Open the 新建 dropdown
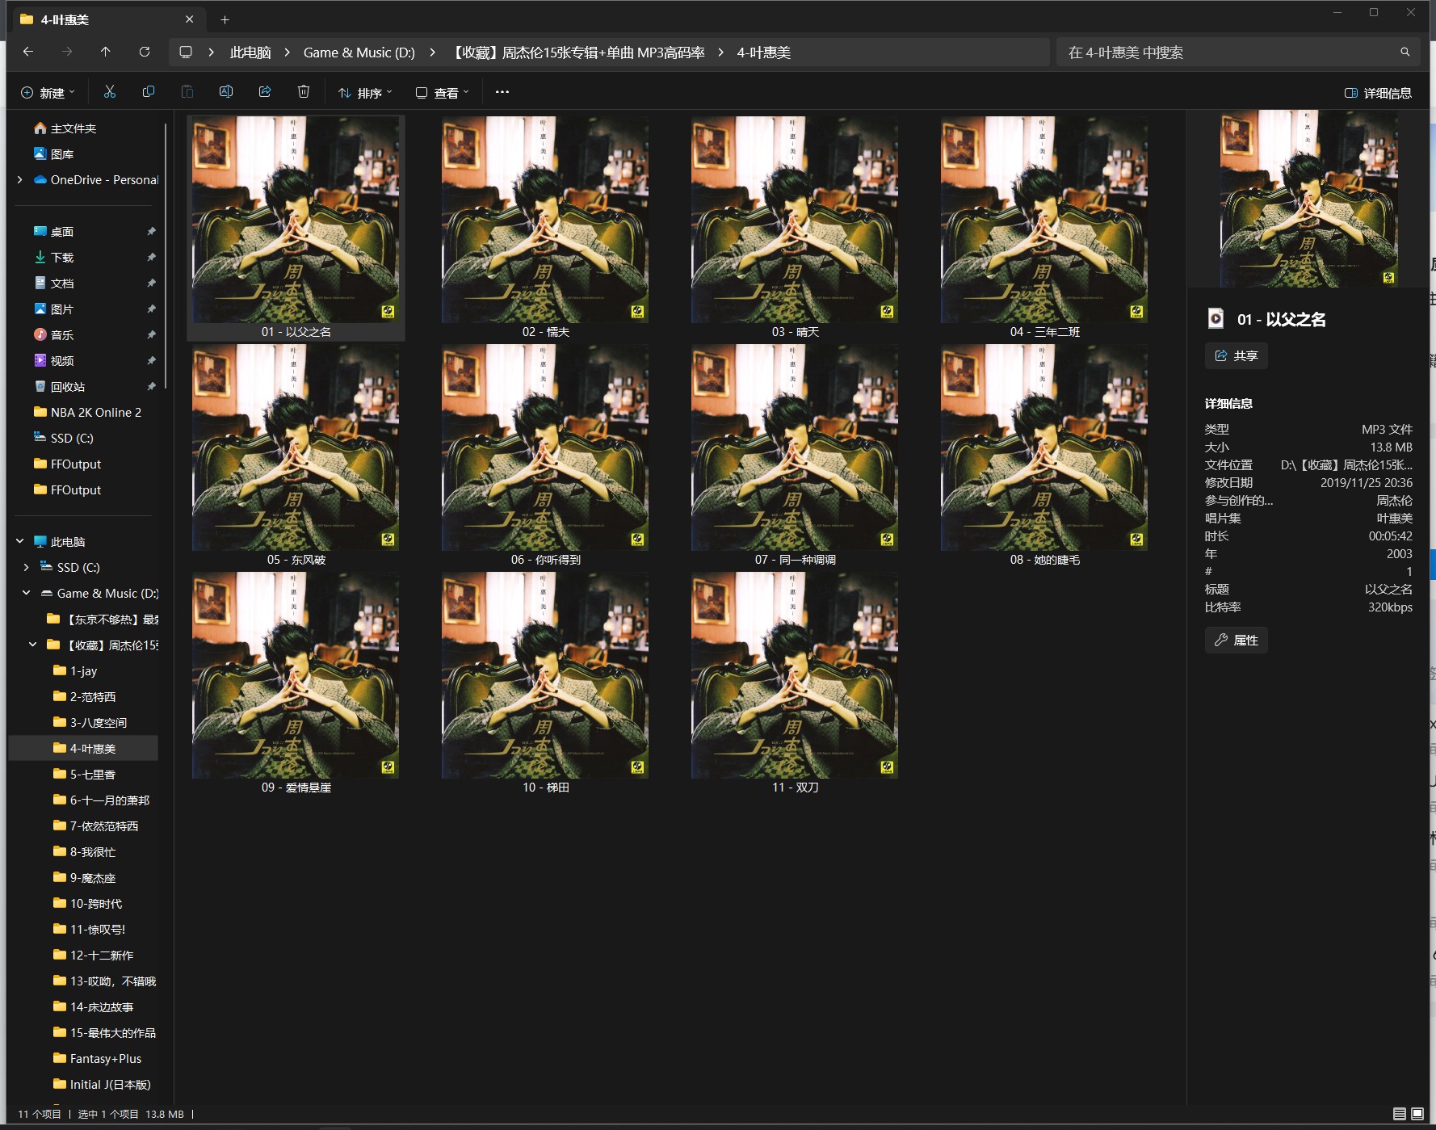The image size is (1436, 1130). click(x=48, y=93)
